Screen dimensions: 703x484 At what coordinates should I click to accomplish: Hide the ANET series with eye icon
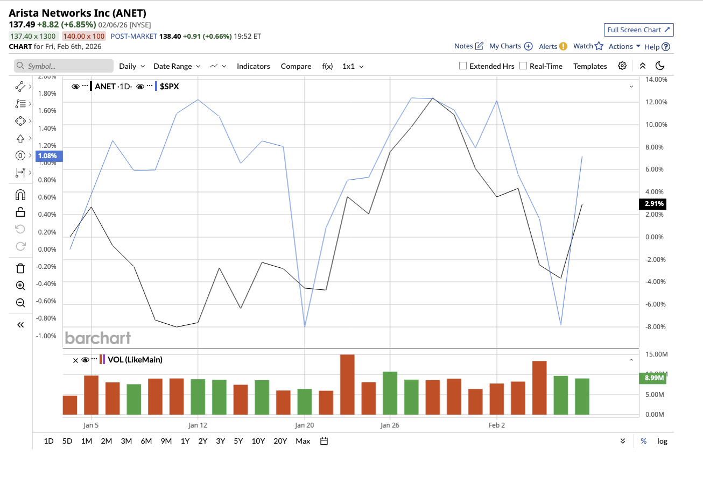[x=75, y=86]
